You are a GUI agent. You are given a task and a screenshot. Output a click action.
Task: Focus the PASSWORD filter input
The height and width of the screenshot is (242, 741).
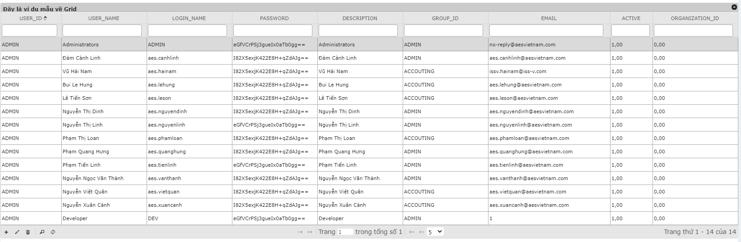tap(273, 30)
